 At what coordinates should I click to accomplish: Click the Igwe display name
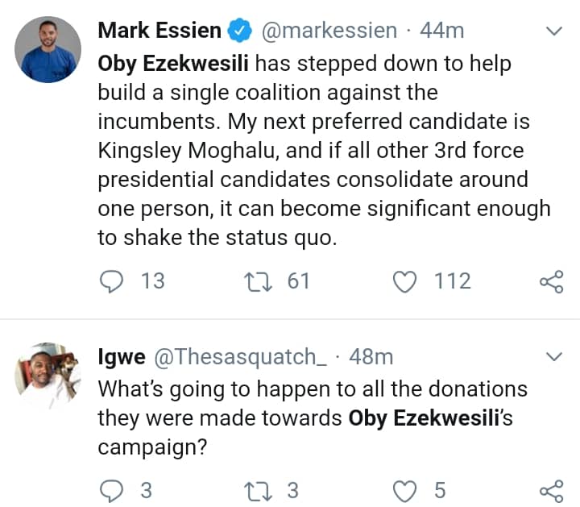[121, 356]
